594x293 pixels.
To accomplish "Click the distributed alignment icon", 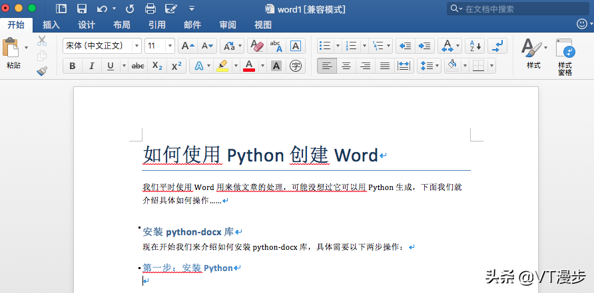I will click(x=404, y=66).
